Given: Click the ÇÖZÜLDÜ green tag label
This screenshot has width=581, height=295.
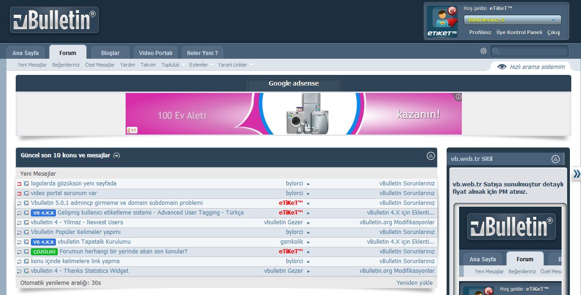Looking at the screenshot, I should pos(44,252).
